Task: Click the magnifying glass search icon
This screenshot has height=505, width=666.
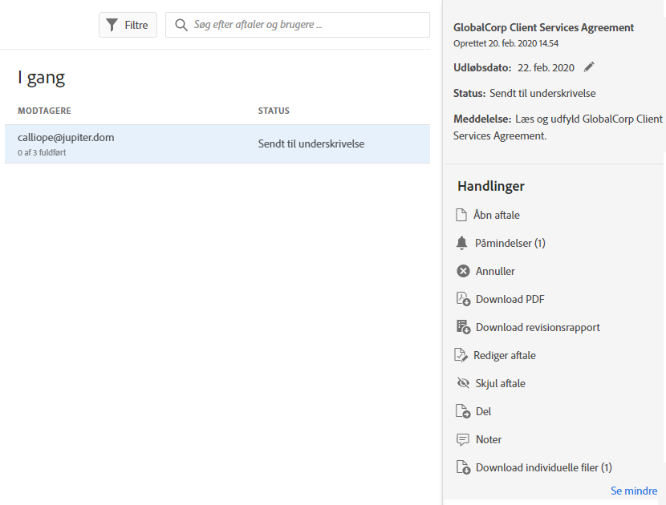Action: [x=181, y=25]
